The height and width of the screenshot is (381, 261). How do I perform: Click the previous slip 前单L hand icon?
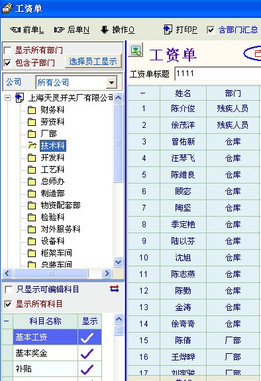click(15, 30)
